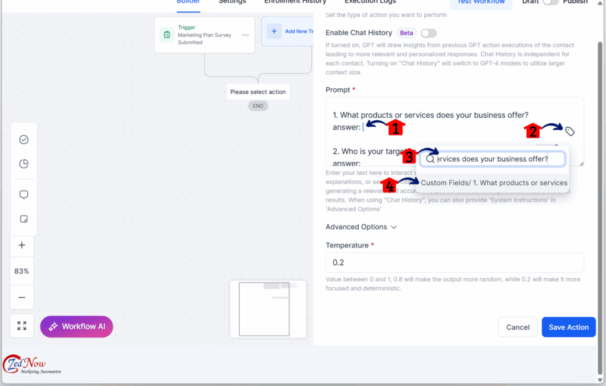Click the prompt resize handle corner
Viewport: 606px width, 386px height.
(x=581, y=164)
